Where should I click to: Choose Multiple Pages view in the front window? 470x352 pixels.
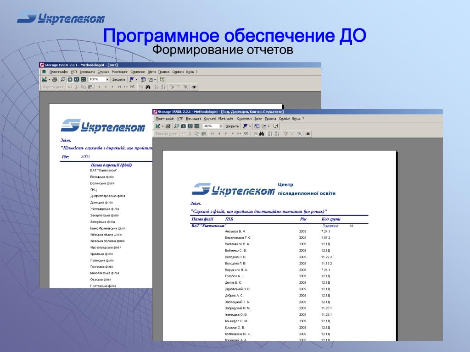(197, 126)
